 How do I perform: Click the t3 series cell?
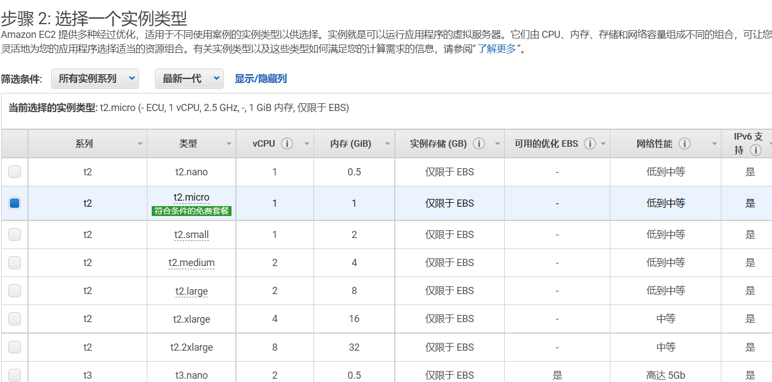(x=87, y=375)
